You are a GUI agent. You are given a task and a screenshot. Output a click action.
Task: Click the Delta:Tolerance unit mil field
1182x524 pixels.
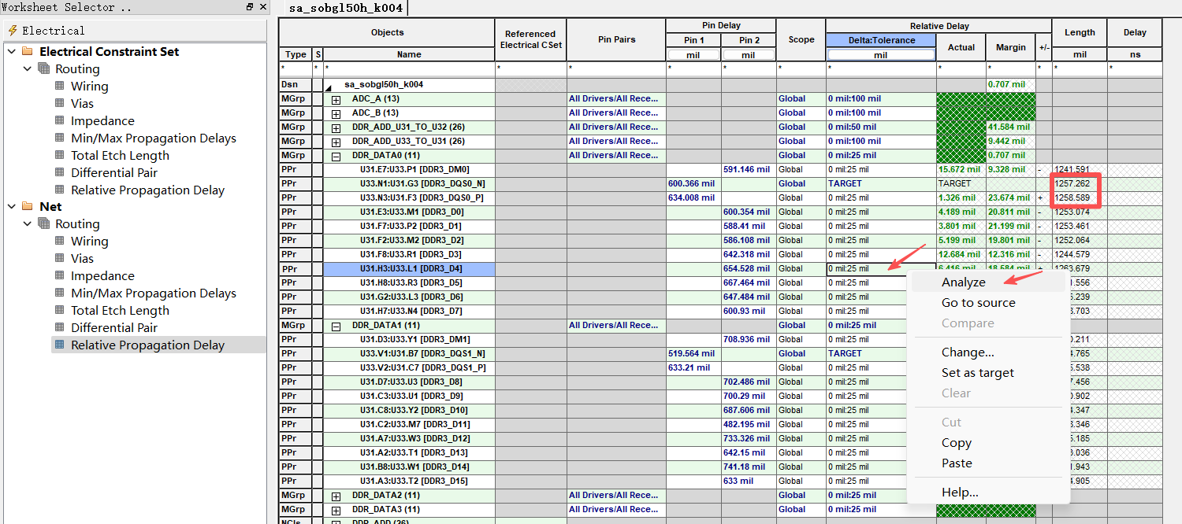click(x=881, y=55)
